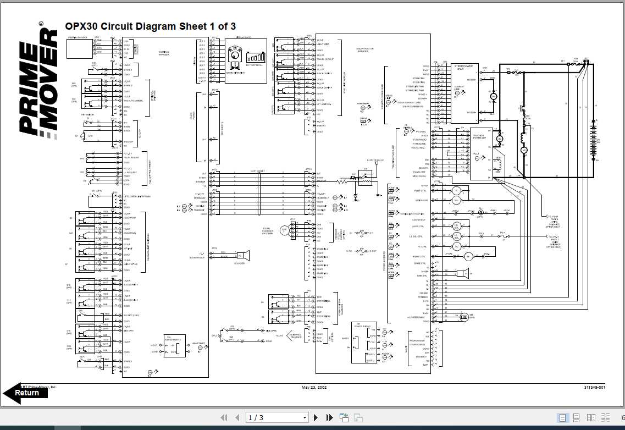Click the zoom percentage value
The width and height of the screenshot is (625, 430).
pyautogui.click(x=623, y=418)
